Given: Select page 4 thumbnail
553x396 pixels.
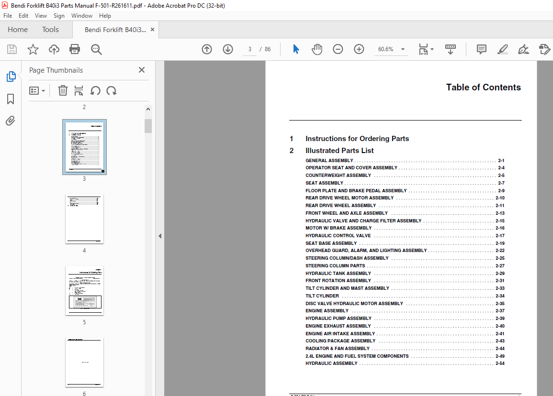Looking at the screenshot, I should 84,219.
